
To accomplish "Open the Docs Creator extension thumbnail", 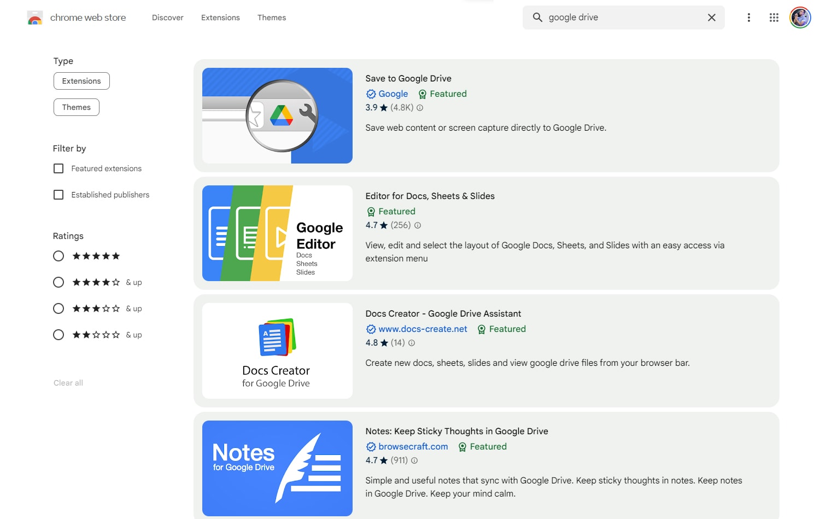I will [277, 351].
